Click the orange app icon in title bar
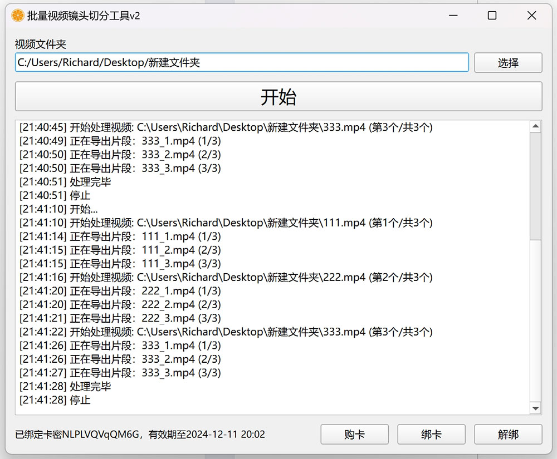This screenshot has width=557, height=459. click(x=18, y=16)
